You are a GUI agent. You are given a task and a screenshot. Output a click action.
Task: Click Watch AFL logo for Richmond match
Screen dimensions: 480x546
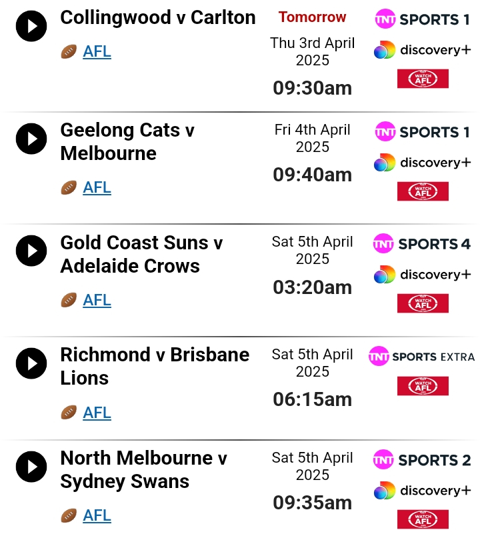423,386
